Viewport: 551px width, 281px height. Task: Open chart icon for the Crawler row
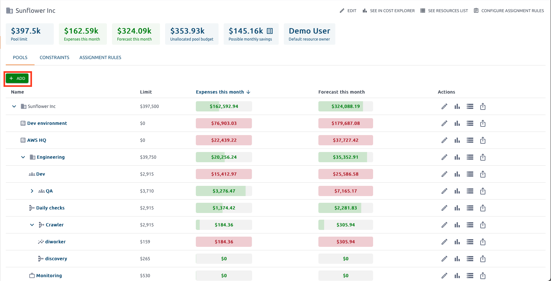click(x=457, y=225)
